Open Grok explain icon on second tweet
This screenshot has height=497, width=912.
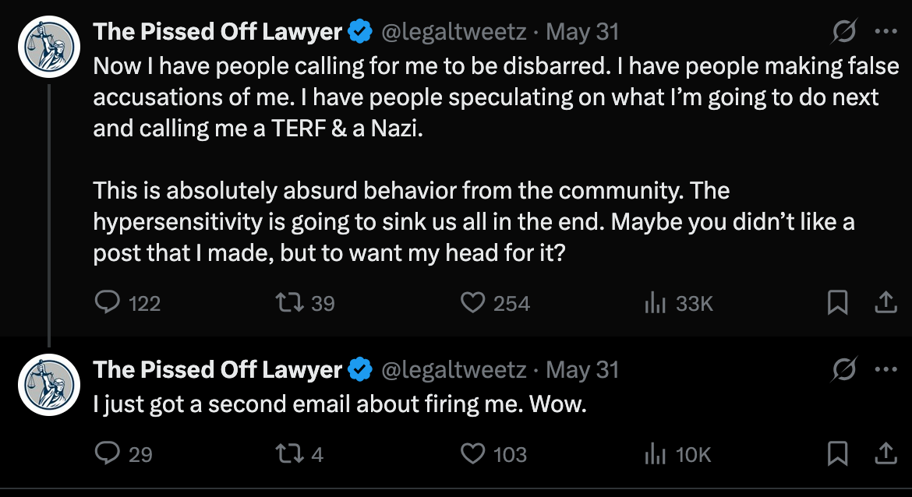click(x=844, y=369)
